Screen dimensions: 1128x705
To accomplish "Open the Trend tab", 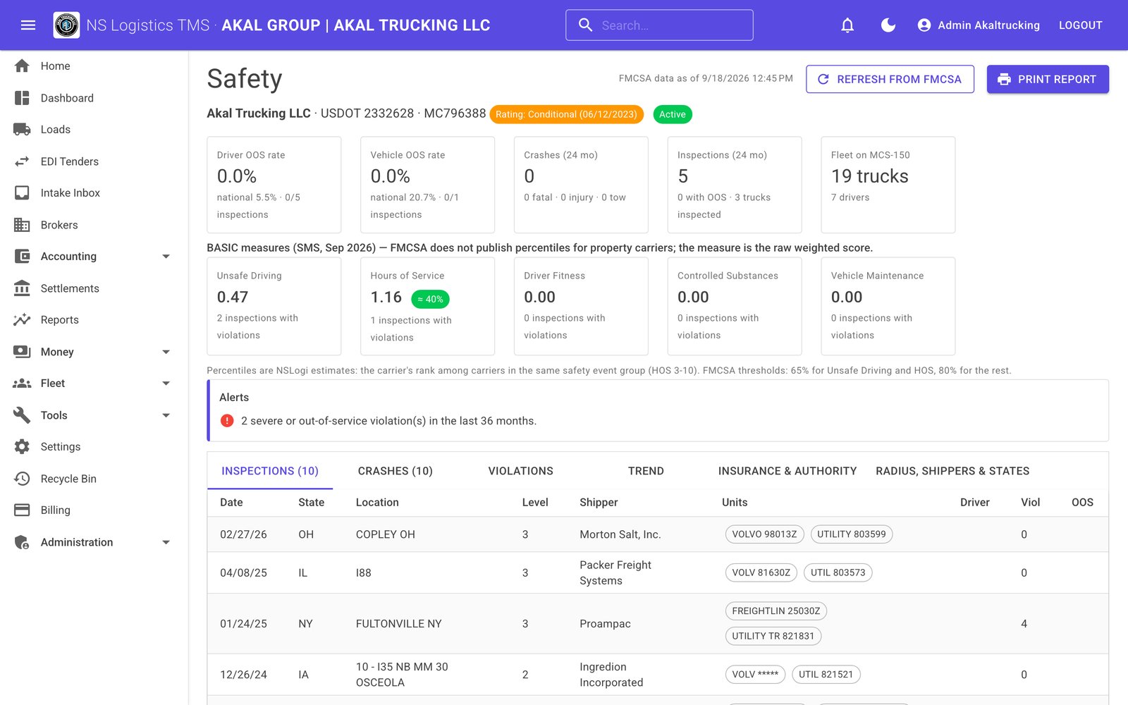I will tap(646, 471).
